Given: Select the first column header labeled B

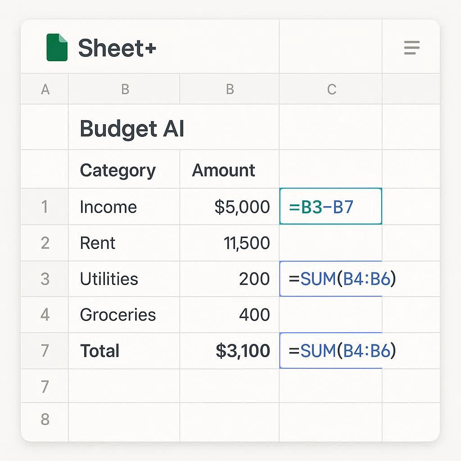Looking at the screenshot, I should coord(124,89).
